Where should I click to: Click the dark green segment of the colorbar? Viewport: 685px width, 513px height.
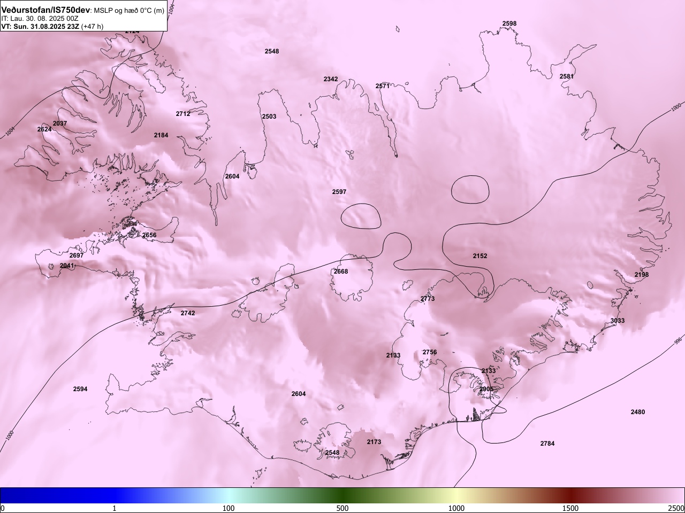point(342,495)
